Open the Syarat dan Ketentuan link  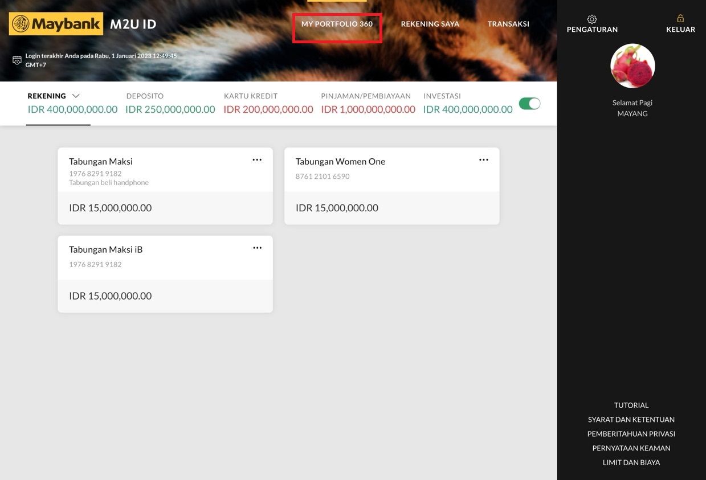click(x=631, y=420)
